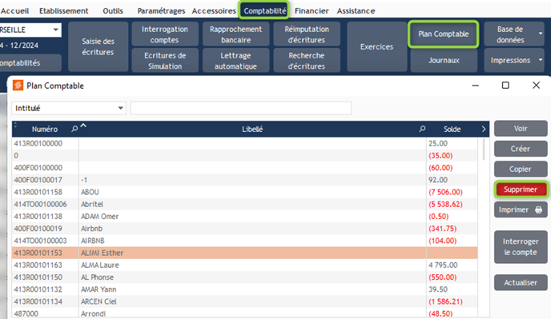Select the AIRBNB 414TO00100003 row
551x319 pixels.
pyautogui.click(x=244, y=241)
